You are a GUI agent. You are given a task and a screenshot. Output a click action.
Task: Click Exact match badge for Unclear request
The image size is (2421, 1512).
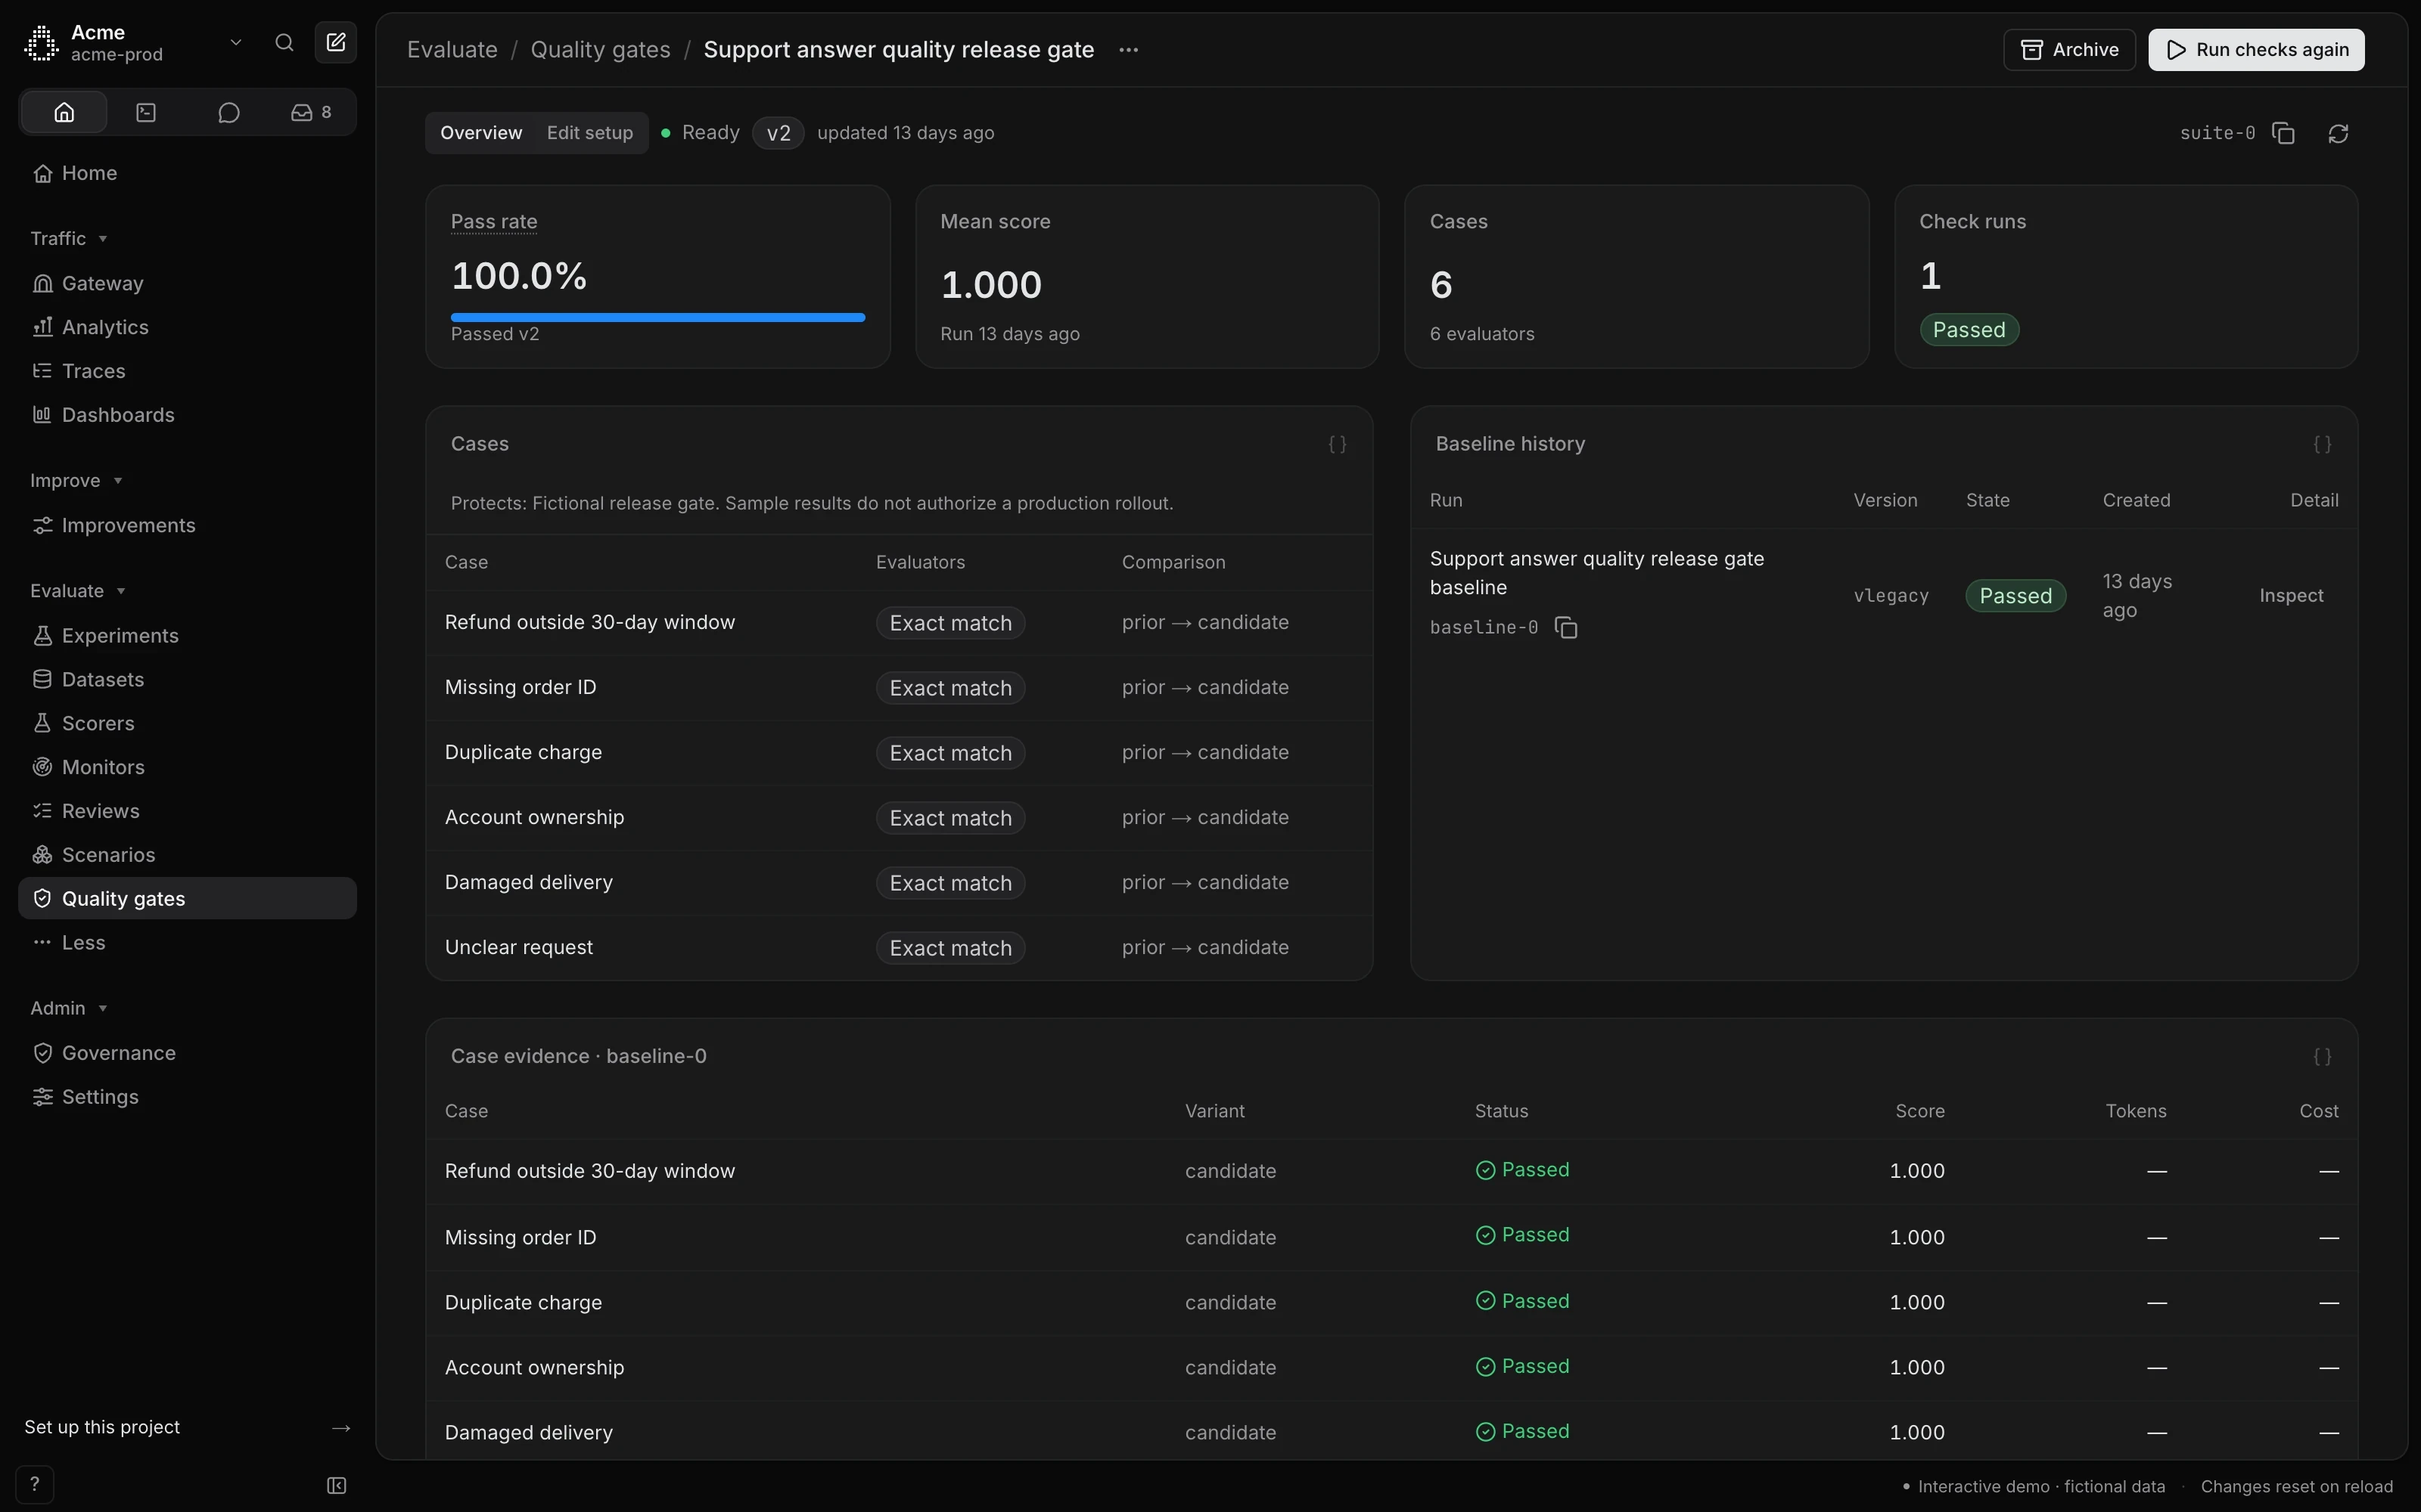point(950,947)
